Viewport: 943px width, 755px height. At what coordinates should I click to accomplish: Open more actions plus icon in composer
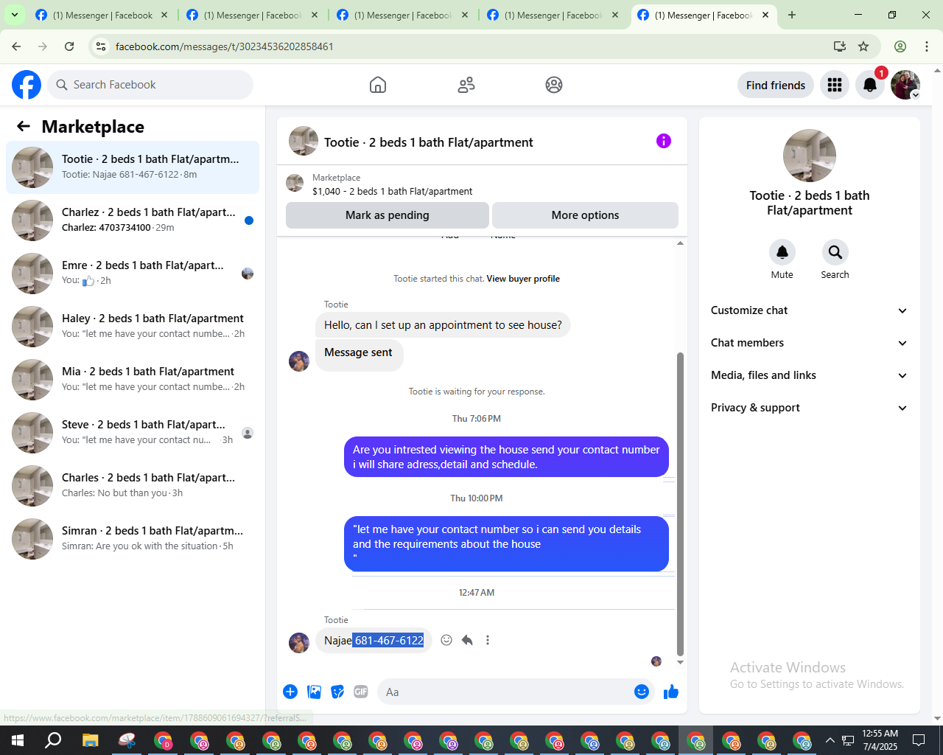pos(290,692)
